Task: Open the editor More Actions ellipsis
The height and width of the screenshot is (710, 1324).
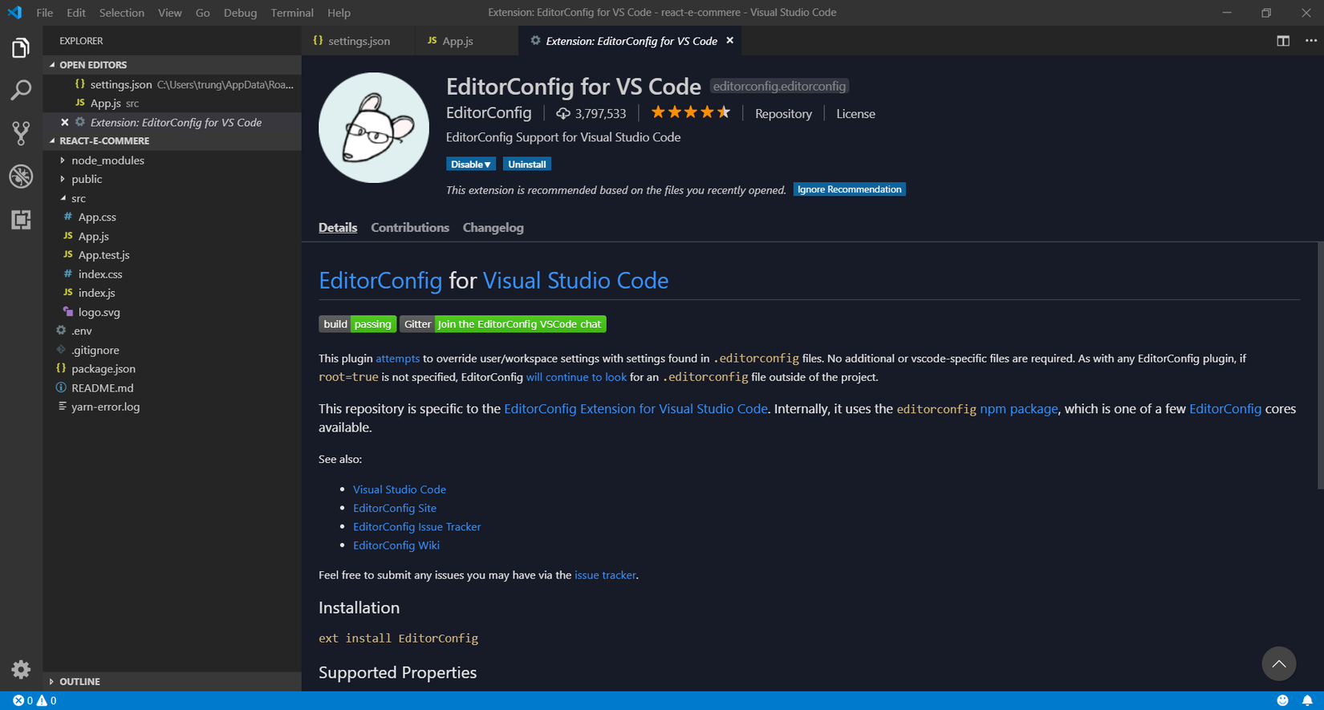Action: tap(1311, 41)
